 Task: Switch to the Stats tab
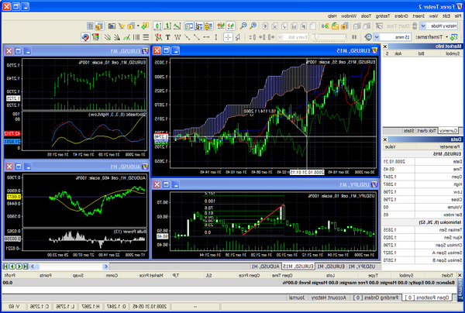[x=408, y=130]
